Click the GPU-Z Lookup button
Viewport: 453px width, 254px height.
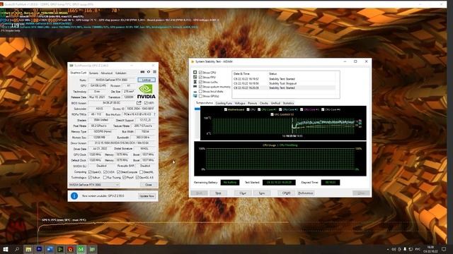click(x=147, y=80)
